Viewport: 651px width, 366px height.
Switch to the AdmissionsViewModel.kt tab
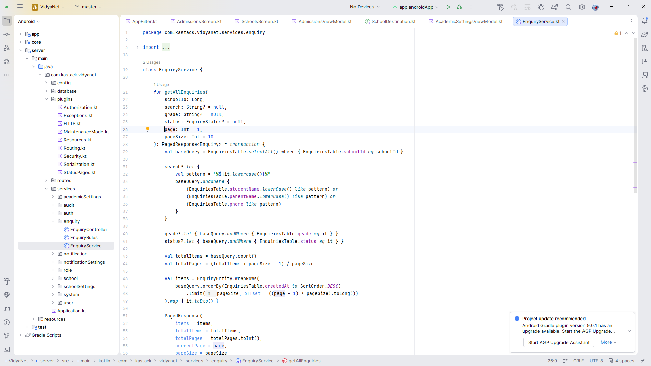tap(322, 21)
